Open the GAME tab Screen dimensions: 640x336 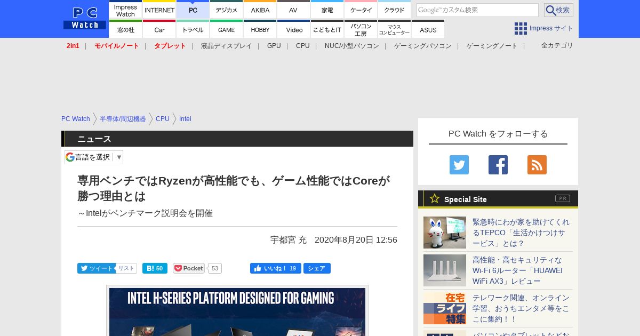tap(227, 29)
